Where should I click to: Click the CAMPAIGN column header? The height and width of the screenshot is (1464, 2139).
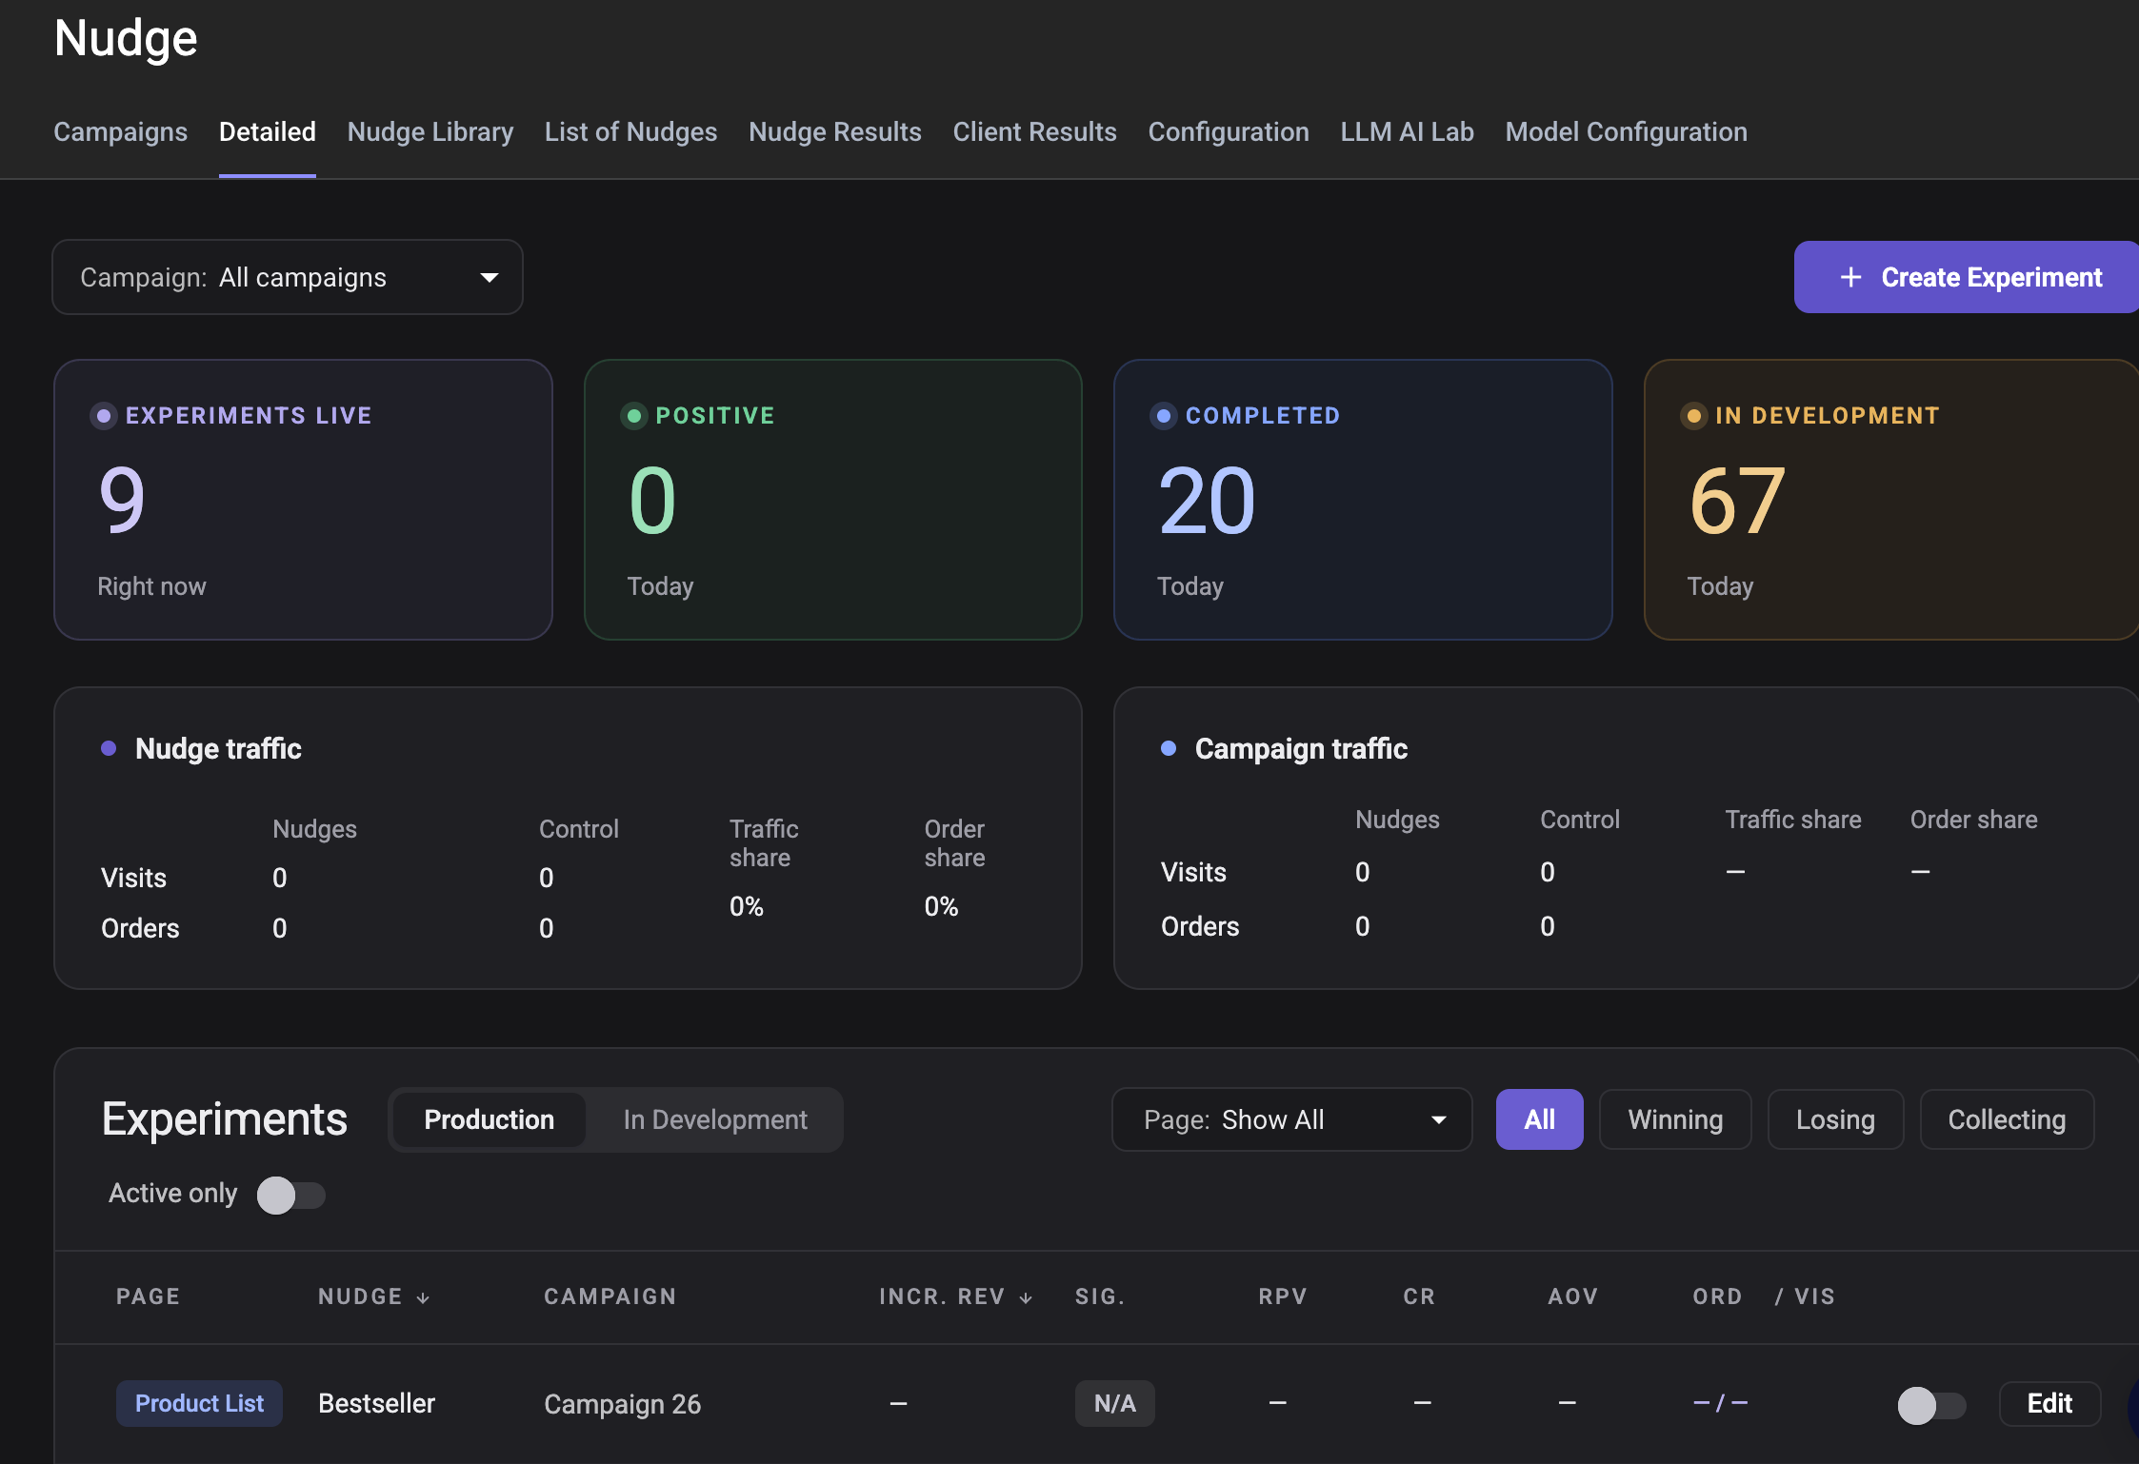[610, 1296]
